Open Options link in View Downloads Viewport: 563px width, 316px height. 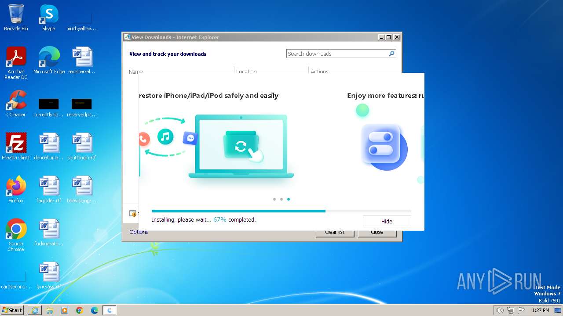[x=139, y=232]
